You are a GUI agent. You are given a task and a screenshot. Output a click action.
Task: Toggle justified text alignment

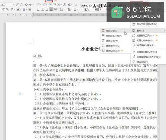click(51, 9)
